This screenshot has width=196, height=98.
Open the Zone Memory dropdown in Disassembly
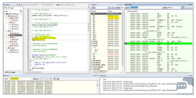[174, 7]
